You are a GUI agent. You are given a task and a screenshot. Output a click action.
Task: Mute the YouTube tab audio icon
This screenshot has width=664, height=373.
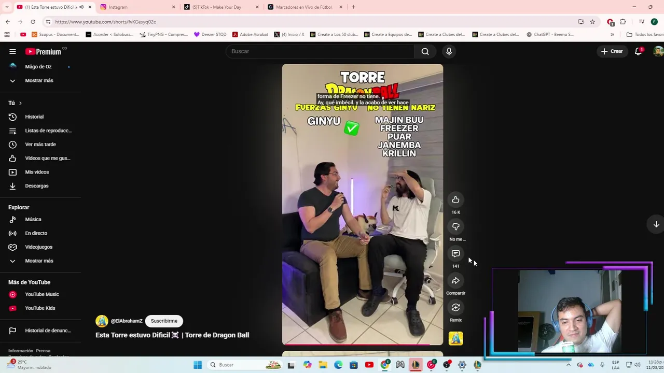81,7
